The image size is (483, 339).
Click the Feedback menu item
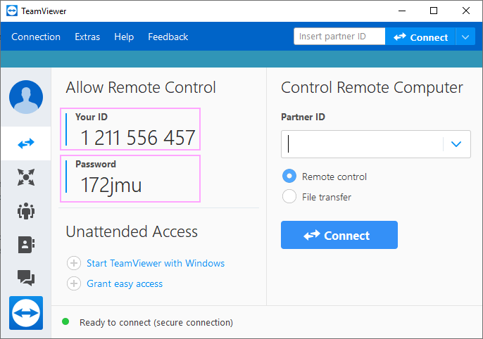(168, 37)
